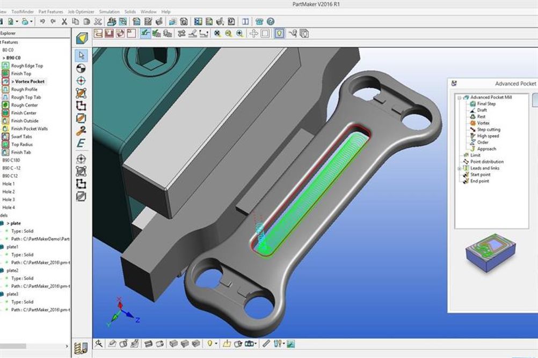Click the spring coil icon at bottom left

tap(81, 348)
